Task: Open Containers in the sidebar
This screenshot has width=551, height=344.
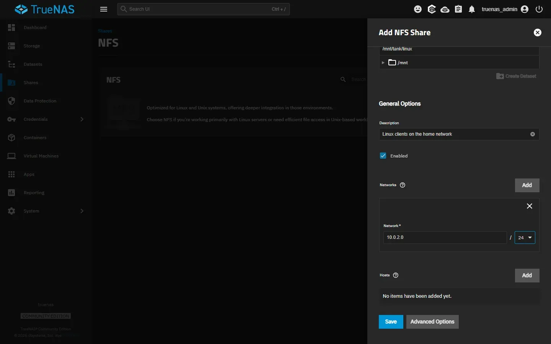Action: click(x=46, y=138)
